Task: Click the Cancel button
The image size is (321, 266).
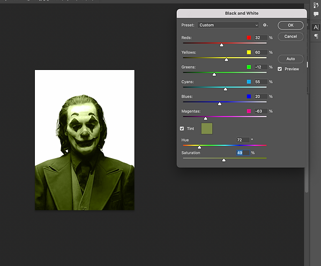Action: pos(290,36)
